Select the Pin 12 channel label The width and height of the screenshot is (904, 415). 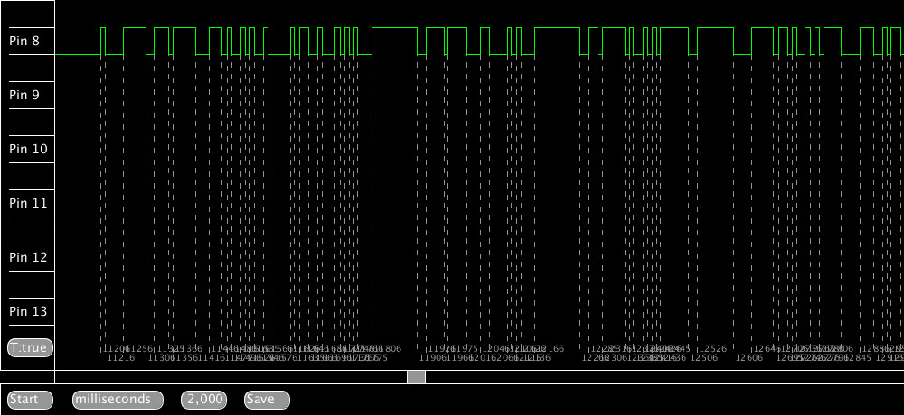coord(28,257)
